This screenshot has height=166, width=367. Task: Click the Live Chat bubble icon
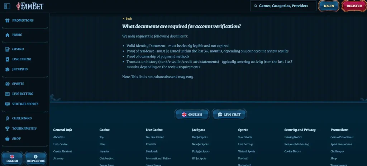click(220, 115)
